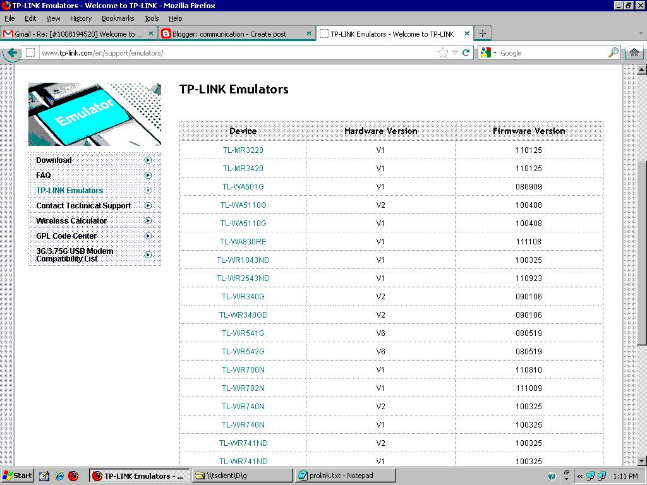Screen dimensions: 647x485
Task: Go to the FAQ sidebar link
Action: pyautogui.click(x=44, y=176)
